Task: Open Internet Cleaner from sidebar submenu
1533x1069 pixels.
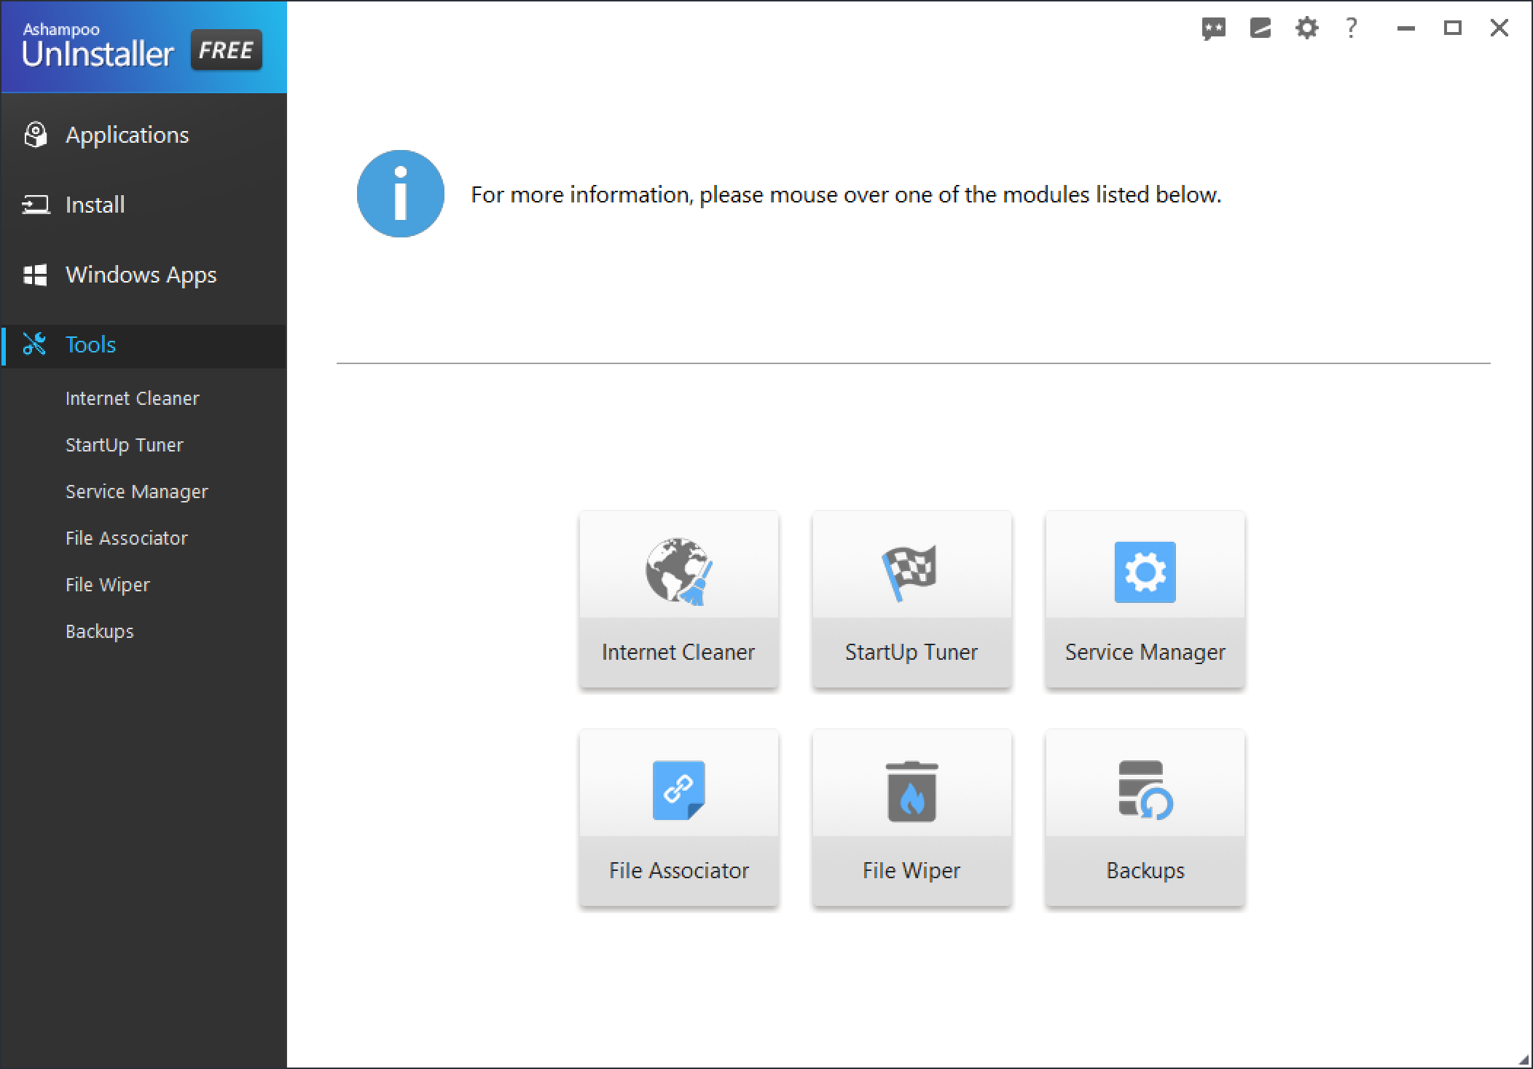Action: click(x=133, y=398)
